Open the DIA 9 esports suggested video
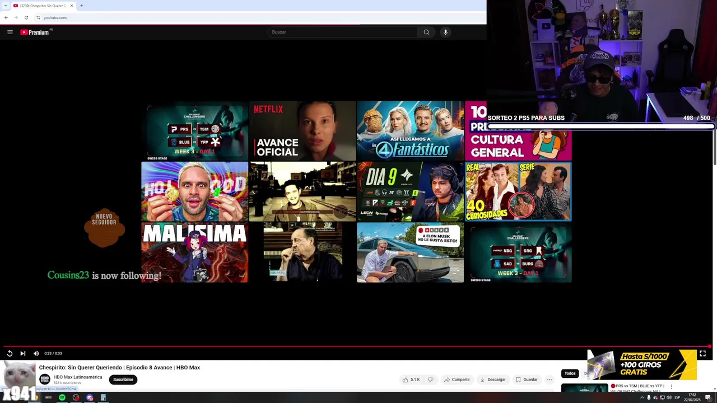 click(x=410, y=191)
